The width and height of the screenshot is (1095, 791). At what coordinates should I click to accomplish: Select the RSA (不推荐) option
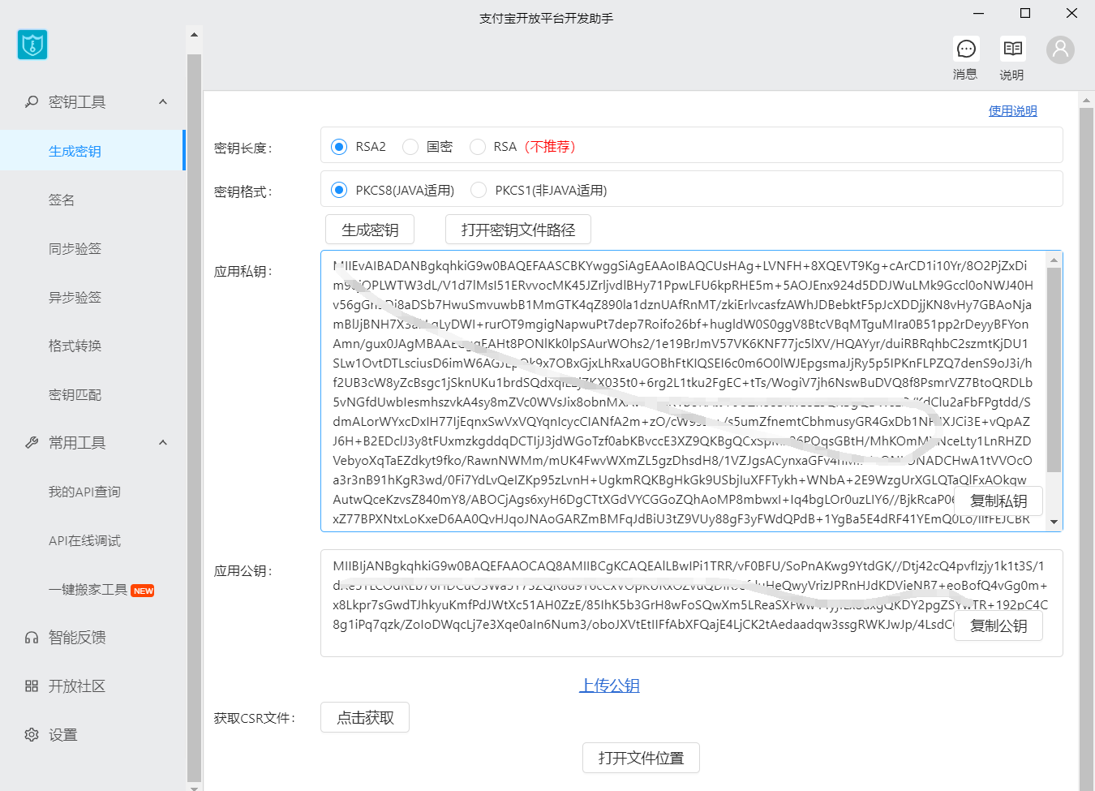478,147
